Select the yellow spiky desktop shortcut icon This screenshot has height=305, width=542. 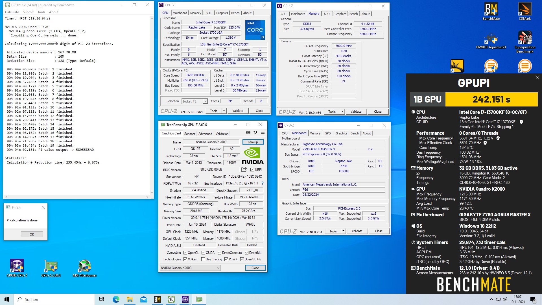457,66
